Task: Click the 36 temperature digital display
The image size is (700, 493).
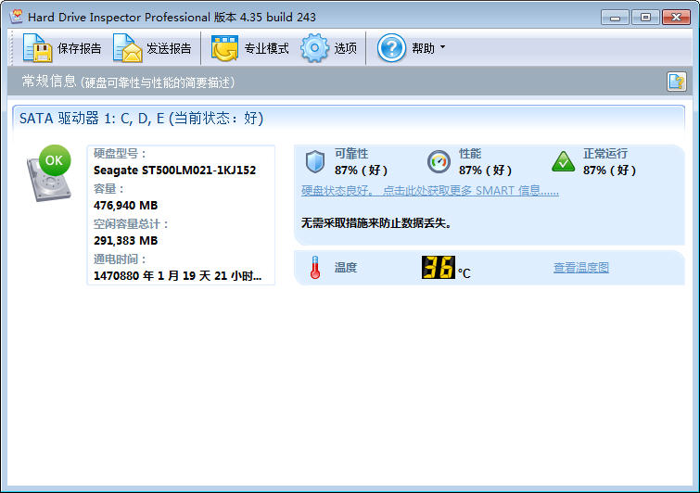Action: (439, 267)
